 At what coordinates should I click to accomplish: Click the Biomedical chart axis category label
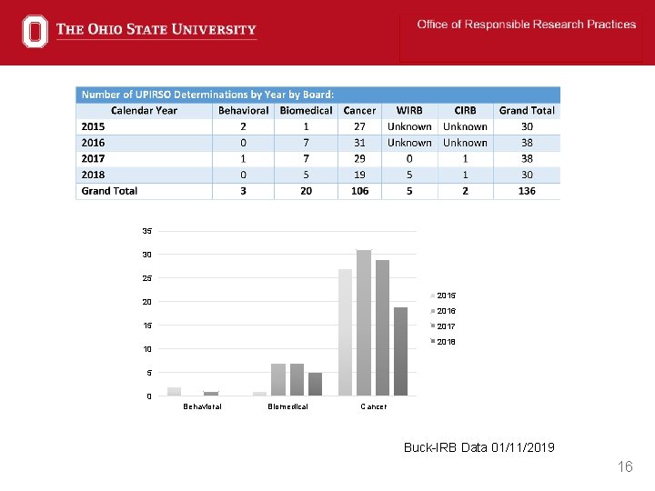pos(287,406)
